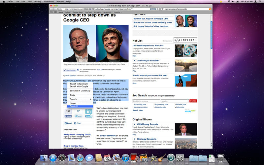
Task: Open the Mail stamp icon in the Dock
Action: coord(71,158)
